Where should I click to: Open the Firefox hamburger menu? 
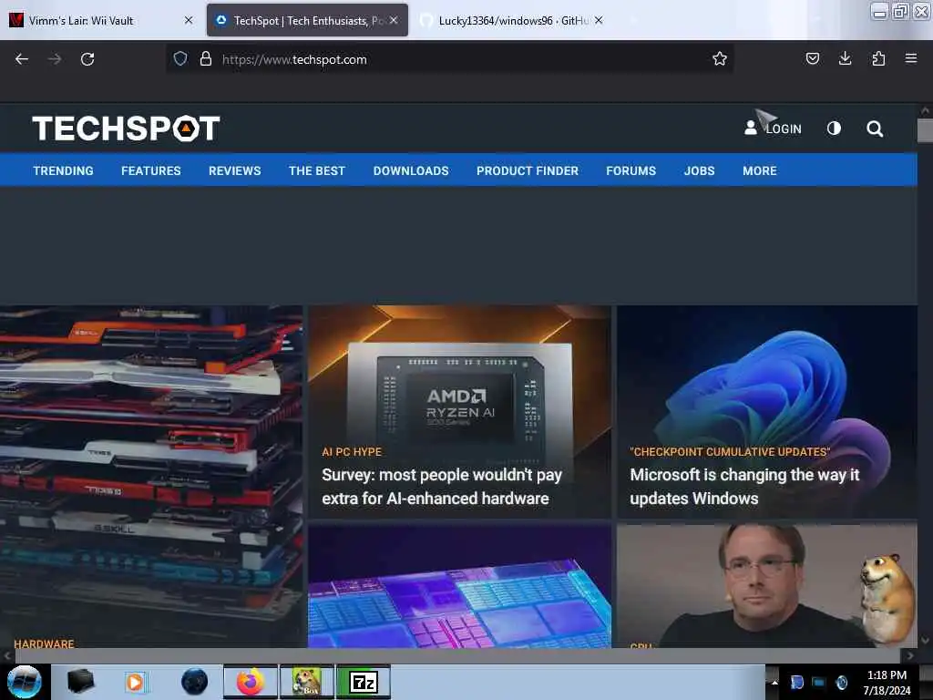[911, 58]
